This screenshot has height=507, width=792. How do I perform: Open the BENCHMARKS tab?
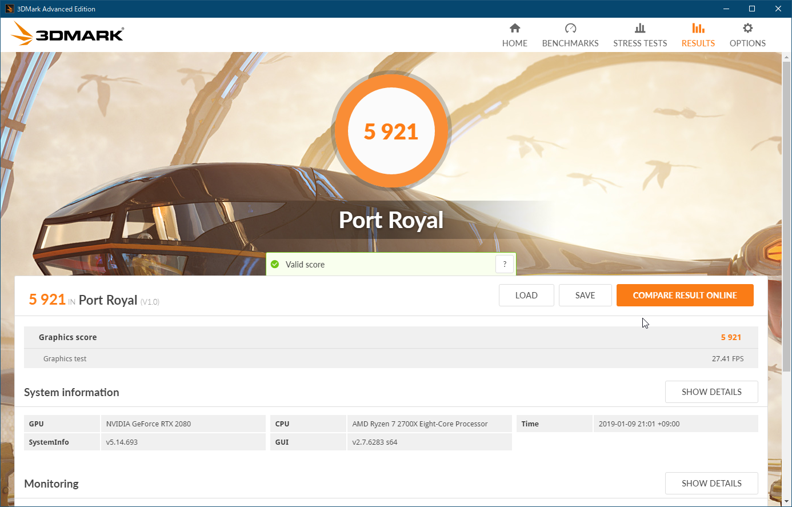click(x=570, y=35)
